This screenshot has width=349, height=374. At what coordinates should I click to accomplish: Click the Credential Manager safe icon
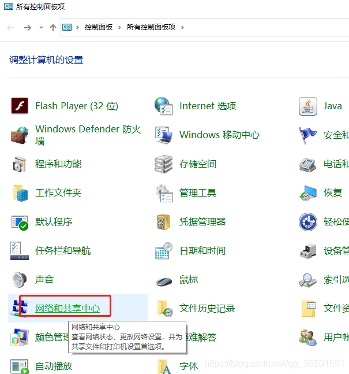163,222
